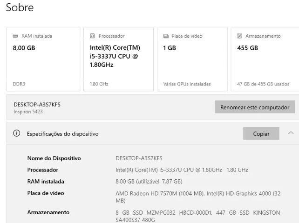The image size is (299, 223).
Task: Select the Intel(R) Core(TM) i5-3337U card text
Action: pos(115,56)
